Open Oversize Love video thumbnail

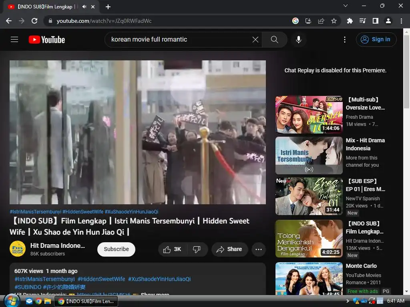point(309,115)
